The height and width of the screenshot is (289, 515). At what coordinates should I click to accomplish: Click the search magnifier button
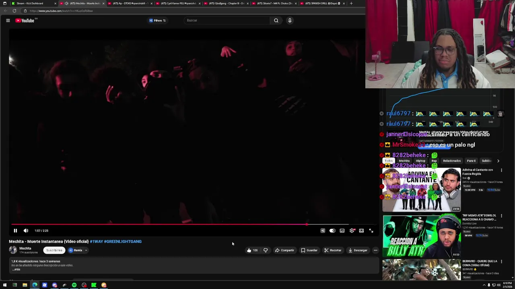click(276, 20)
